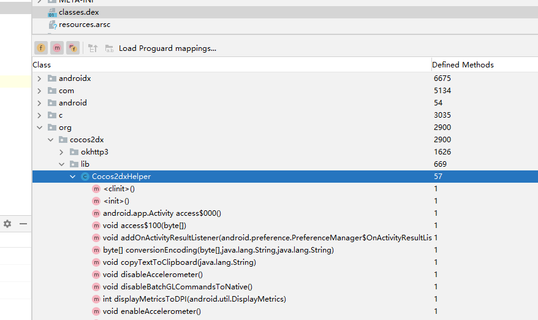Select addOnActivityResultListener method

point(267,238)
